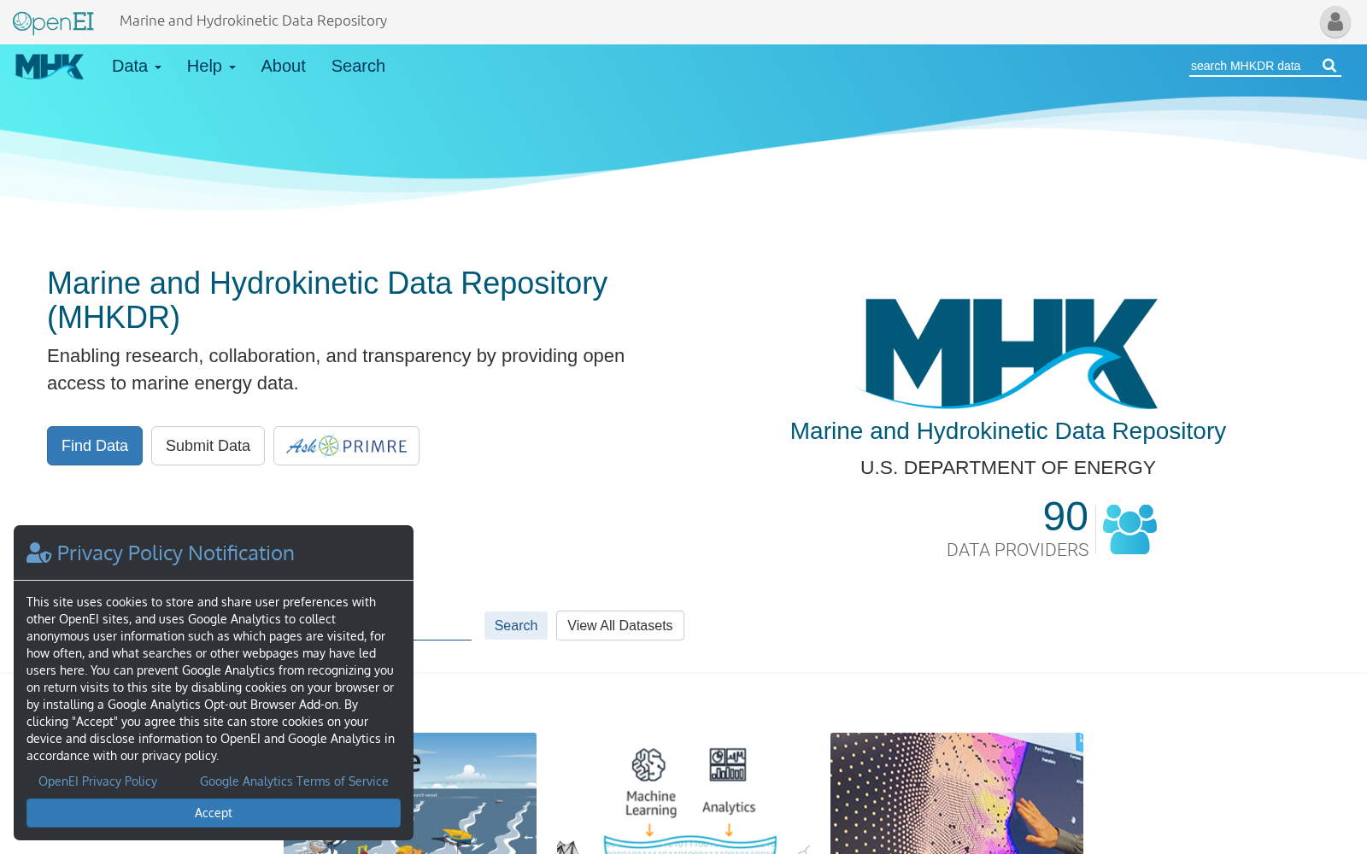Click the magnifier search icon in navbar

click(x=1329, y=66)
